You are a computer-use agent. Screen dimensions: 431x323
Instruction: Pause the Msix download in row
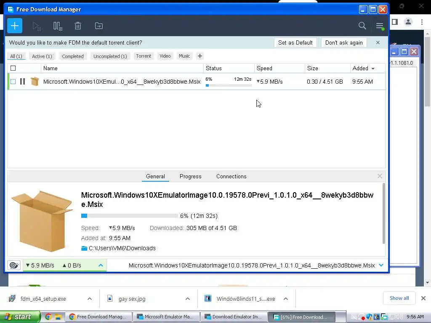(23, 82)
